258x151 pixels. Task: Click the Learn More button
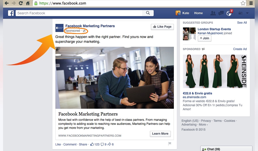pos(160,134)
